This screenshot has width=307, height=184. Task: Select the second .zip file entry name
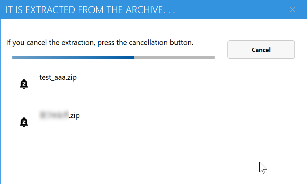tap(59, 116)
